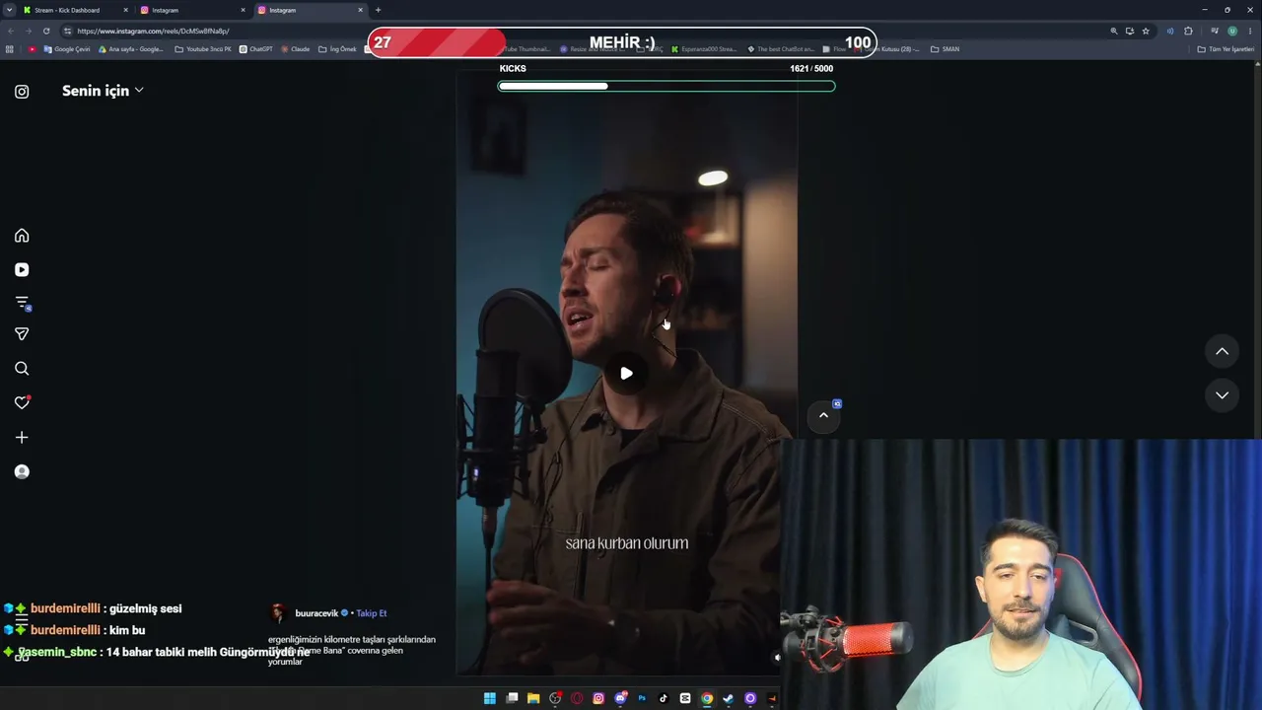Open the tab search dropdown
1262x710 pixels.
tap(9, 10)
